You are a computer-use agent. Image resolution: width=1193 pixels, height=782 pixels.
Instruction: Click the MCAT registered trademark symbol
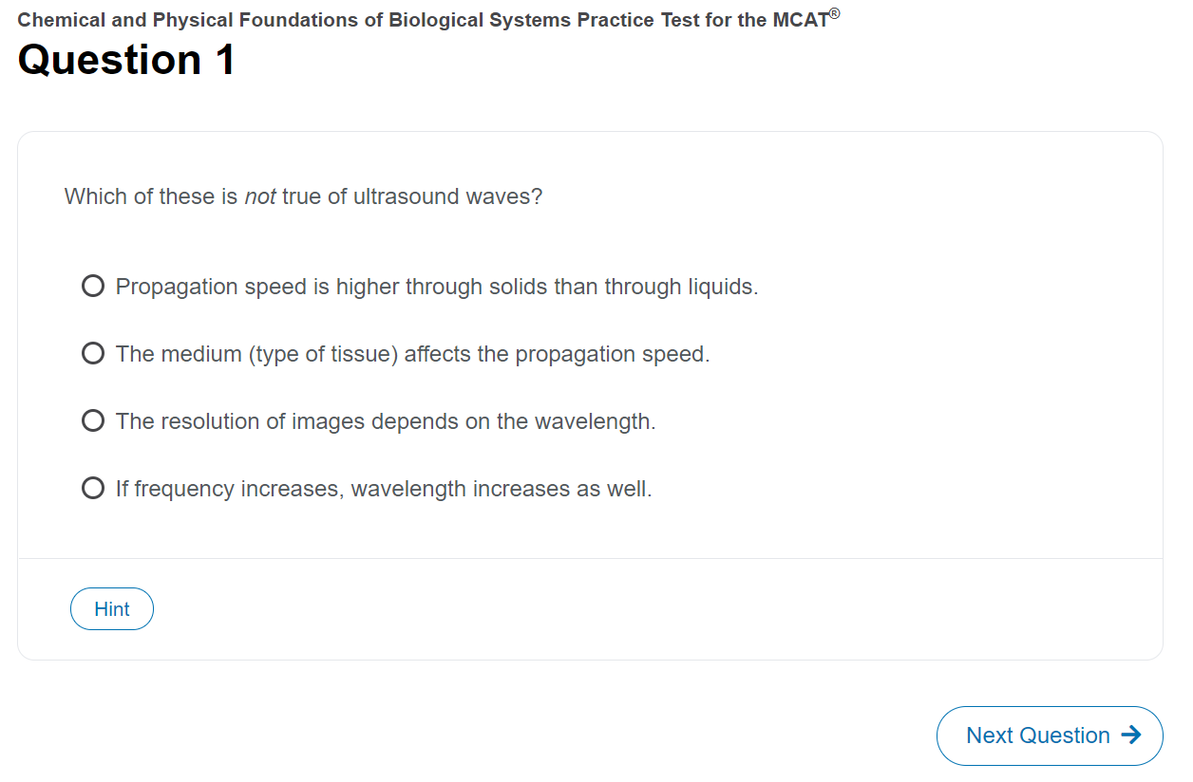(833, 10)
